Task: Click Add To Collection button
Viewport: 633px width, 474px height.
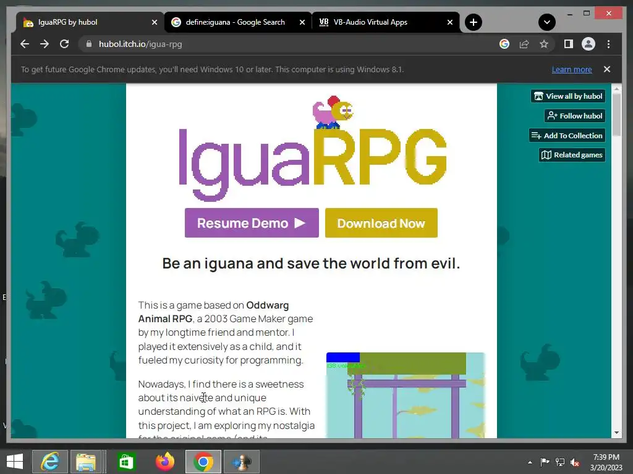Action: 567,135
